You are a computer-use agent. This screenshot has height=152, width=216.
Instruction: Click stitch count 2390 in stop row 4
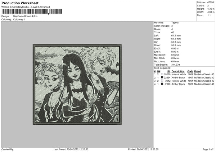pyautogui.click(x=168, y=84)
